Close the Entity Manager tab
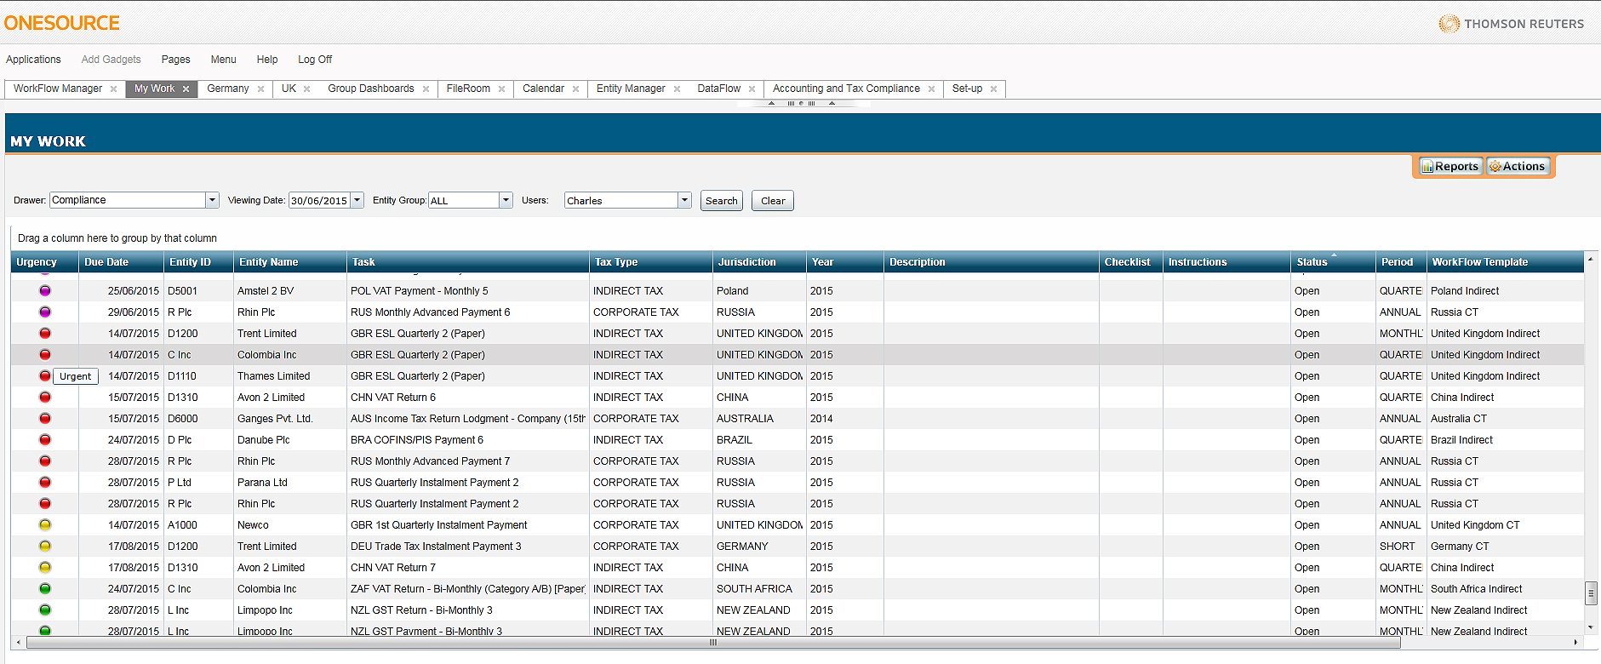This screenshot has height=664, width=1601. point(677,89)
